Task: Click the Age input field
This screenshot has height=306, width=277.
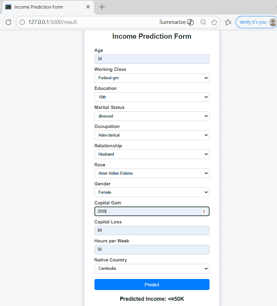Action: tap(152, 59)
